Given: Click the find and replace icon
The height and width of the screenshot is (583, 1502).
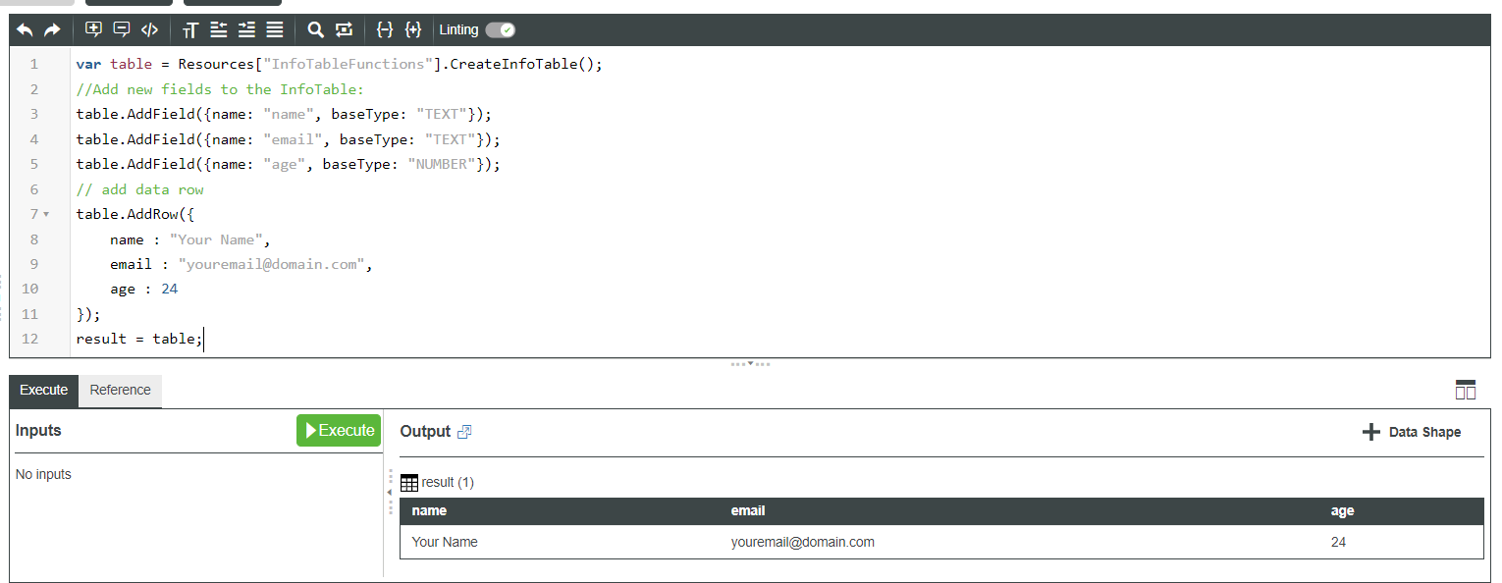Looking at the screenshot, I should pos(344,29).
